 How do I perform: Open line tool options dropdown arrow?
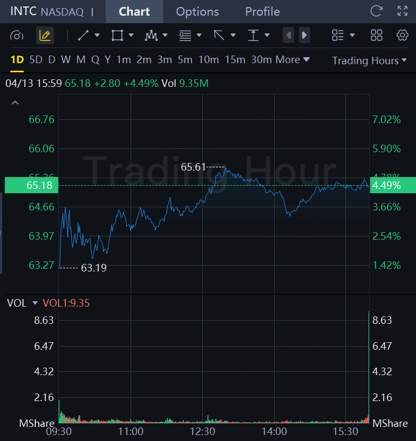coord(97,36)
